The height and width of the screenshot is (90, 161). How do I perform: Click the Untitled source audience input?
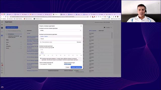point(61,30)
